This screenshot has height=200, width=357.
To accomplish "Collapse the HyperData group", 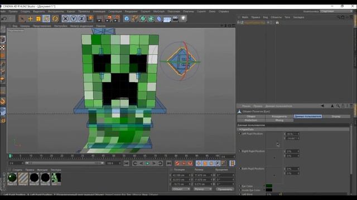I will click(x=240, y=129).
